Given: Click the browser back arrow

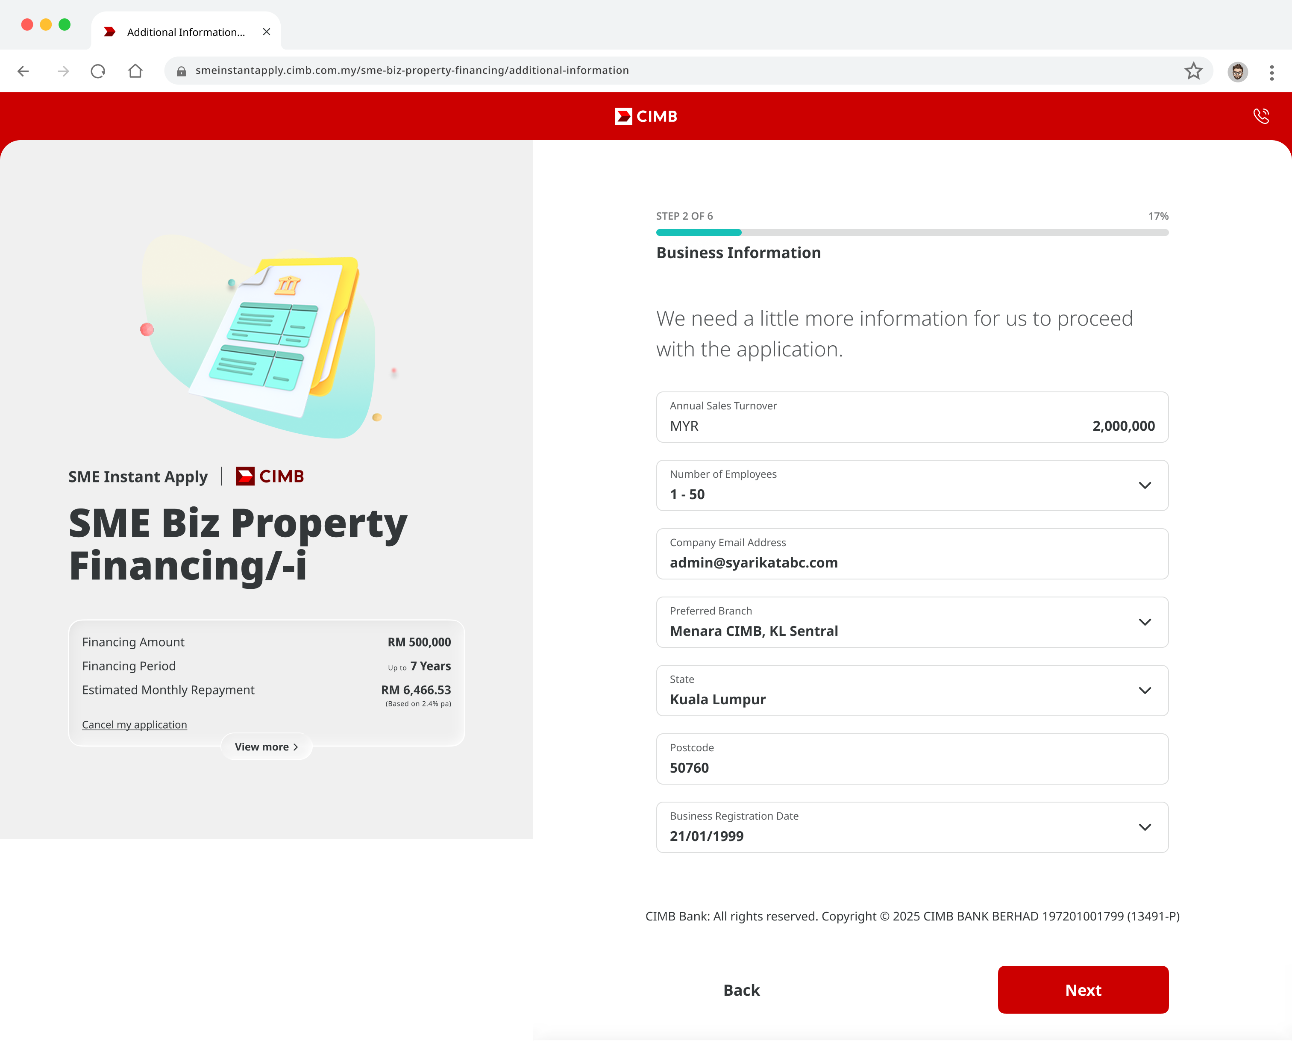Looking at the screenshot, I should 23,71.
